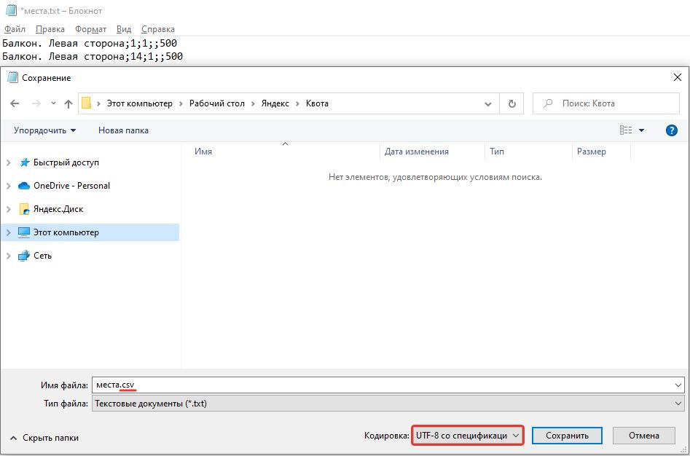Viewport: 690px width, 456px height.
Task: Open the Кодировка encoding dropdown
Action: point(467,436)
